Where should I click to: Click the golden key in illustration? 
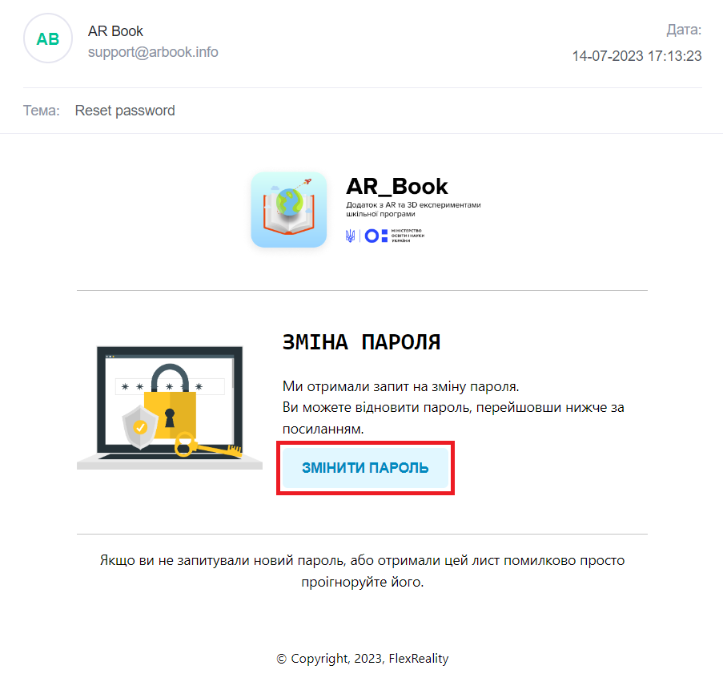208,445
